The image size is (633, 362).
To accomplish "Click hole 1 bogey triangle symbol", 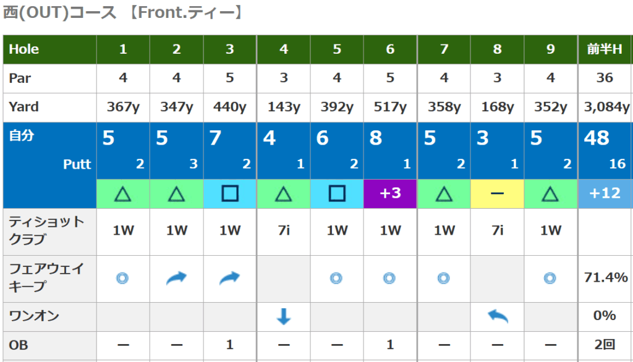I will pyautogui.click(x=123, y=194).
